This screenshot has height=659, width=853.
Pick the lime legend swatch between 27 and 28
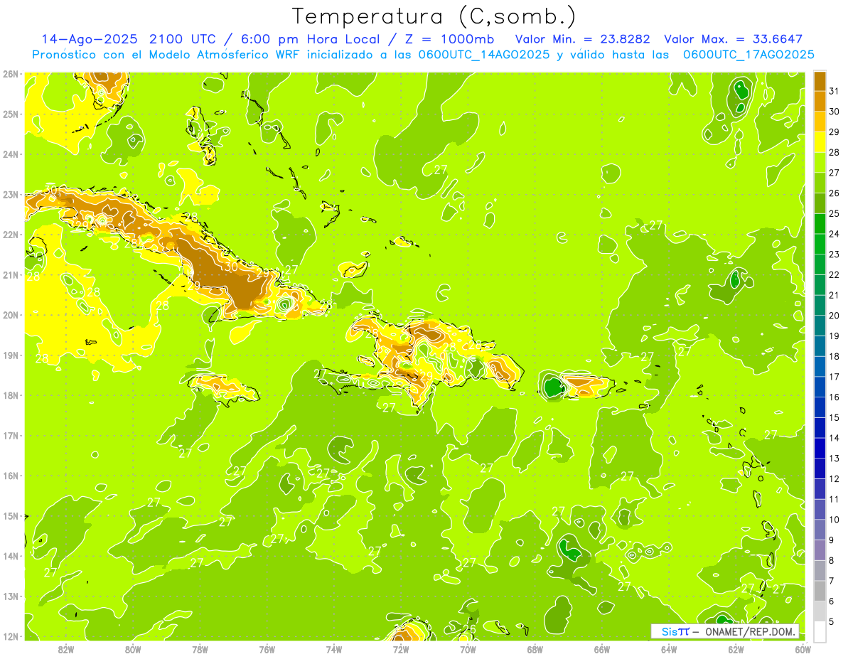click(x=820, y=162)
